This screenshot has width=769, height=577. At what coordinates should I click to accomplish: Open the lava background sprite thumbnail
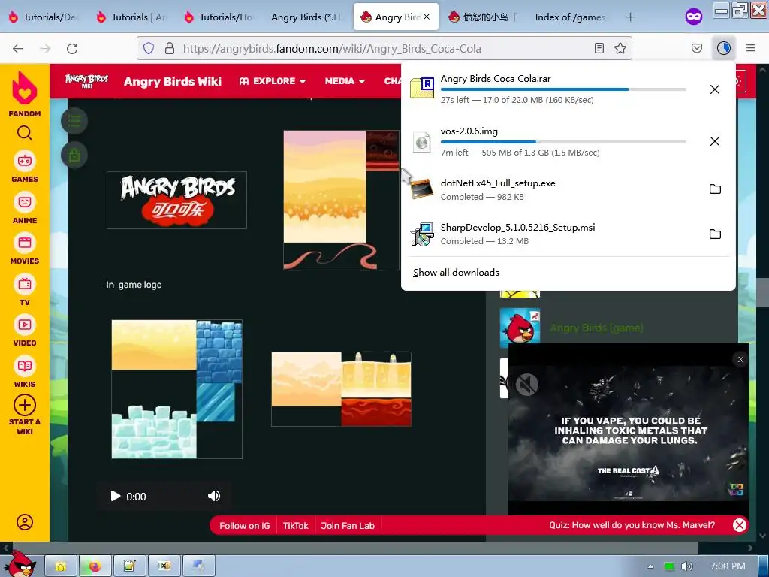coord(342,389)
